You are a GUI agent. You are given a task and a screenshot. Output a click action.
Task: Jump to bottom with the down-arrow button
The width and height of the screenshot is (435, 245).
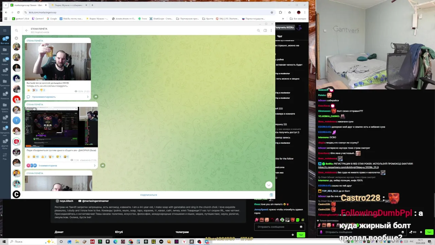pos(268,185)
